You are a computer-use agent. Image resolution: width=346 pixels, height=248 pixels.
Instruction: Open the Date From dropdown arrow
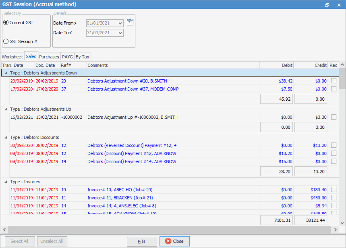(120, 23)
